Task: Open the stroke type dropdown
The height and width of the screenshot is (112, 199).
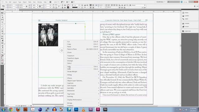Action: tap(79, 7)
